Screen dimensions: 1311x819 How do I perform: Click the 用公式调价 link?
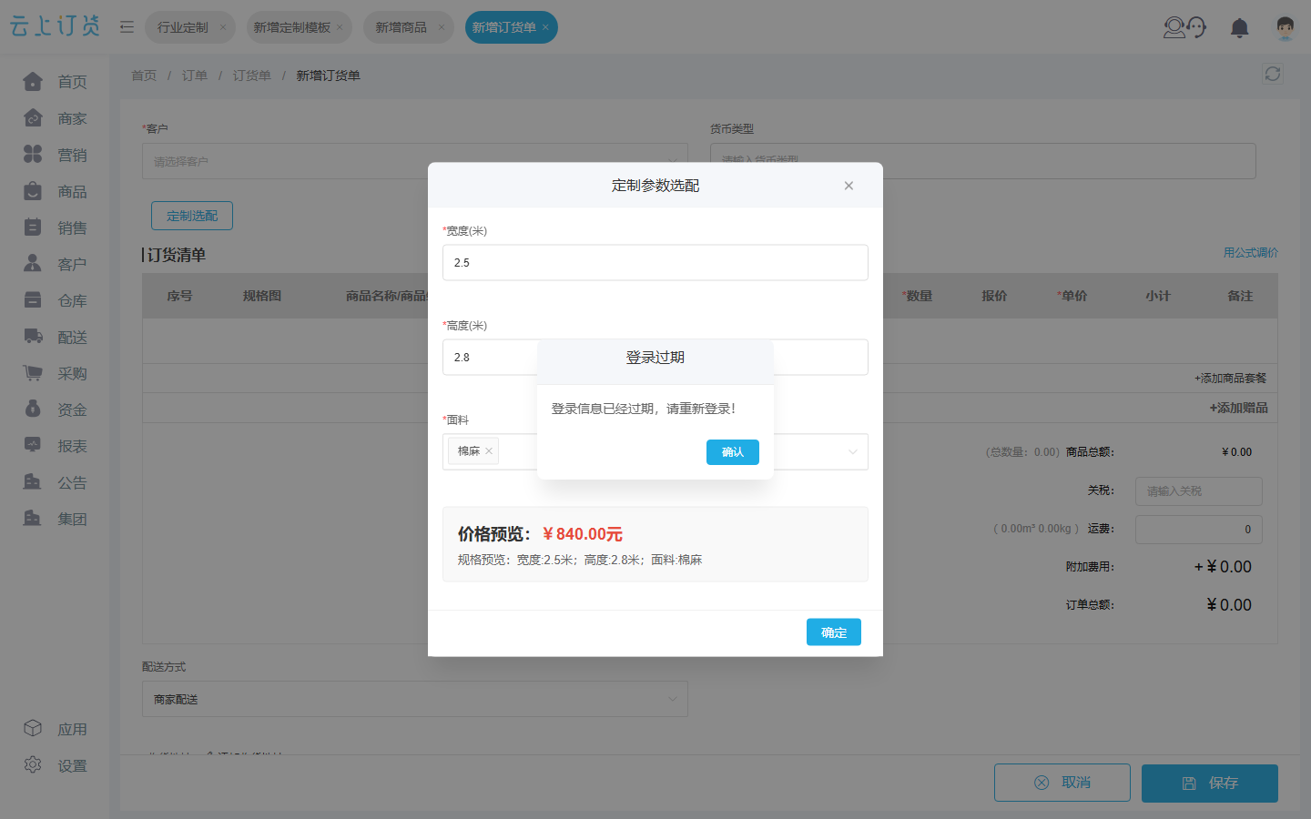click(x=1251, y=253)
